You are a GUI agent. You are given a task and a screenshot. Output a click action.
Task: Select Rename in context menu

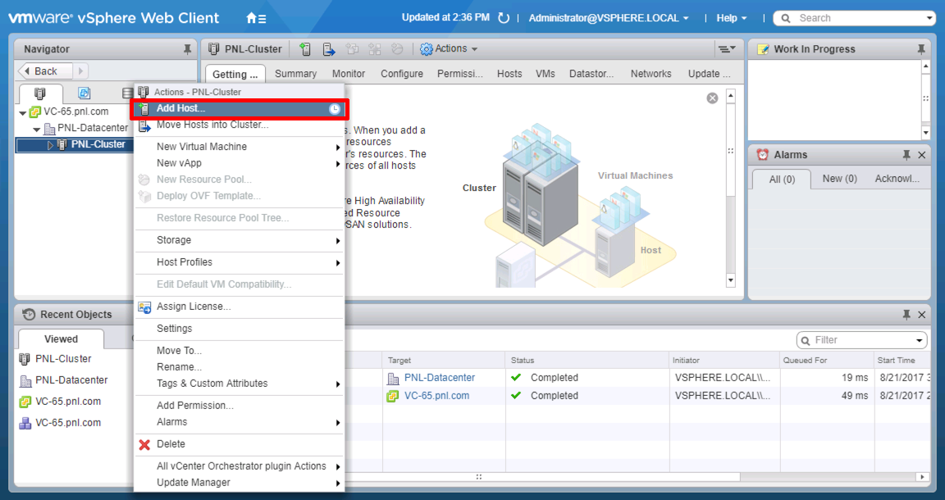[239, 367]
